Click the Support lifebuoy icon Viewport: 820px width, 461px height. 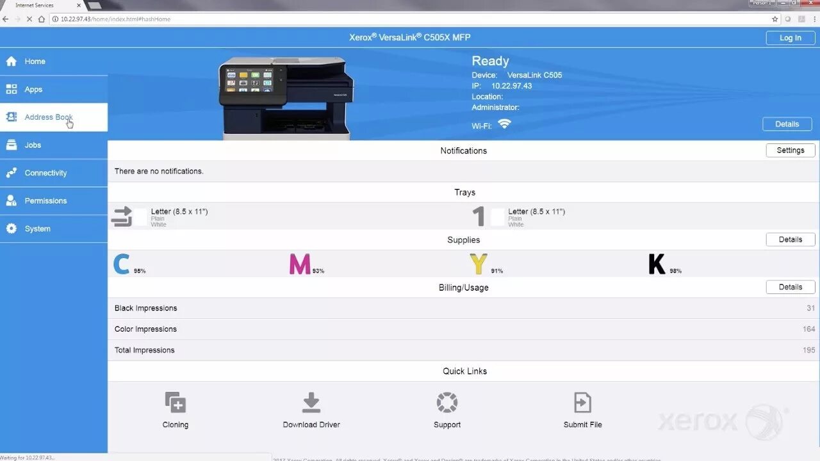pos(447,402)
